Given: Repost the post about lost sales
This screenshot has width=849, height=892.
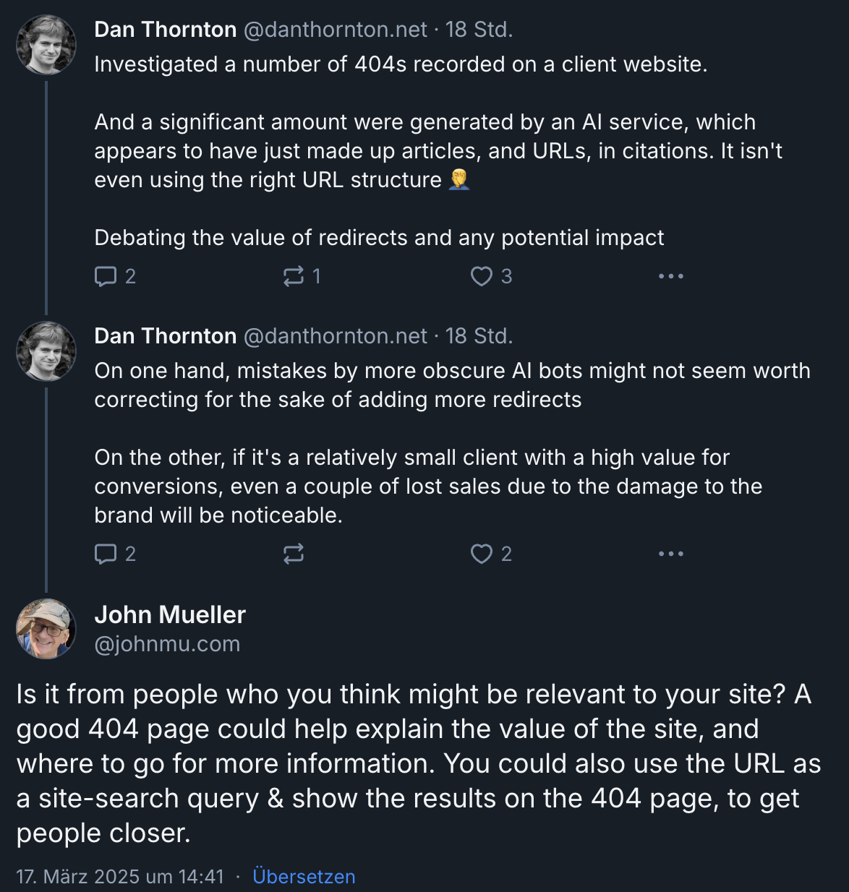Looking at the screenshot, I should point(294,554).
